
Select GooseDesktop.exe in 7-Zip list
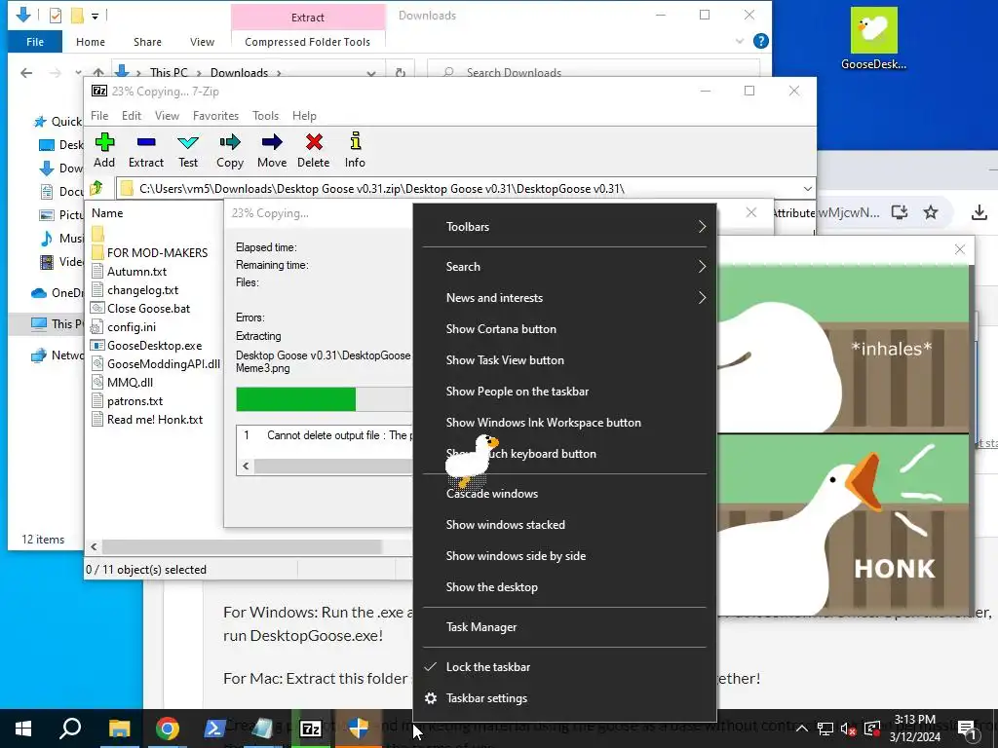(154, 346)
